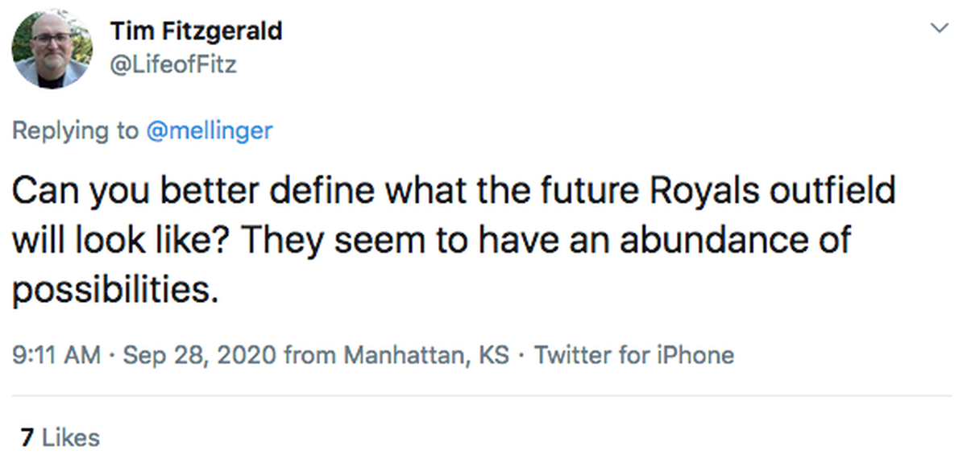The image size is (967, 471).
Task: Open the @LifeofFitz handle
Action: [173, 64]
